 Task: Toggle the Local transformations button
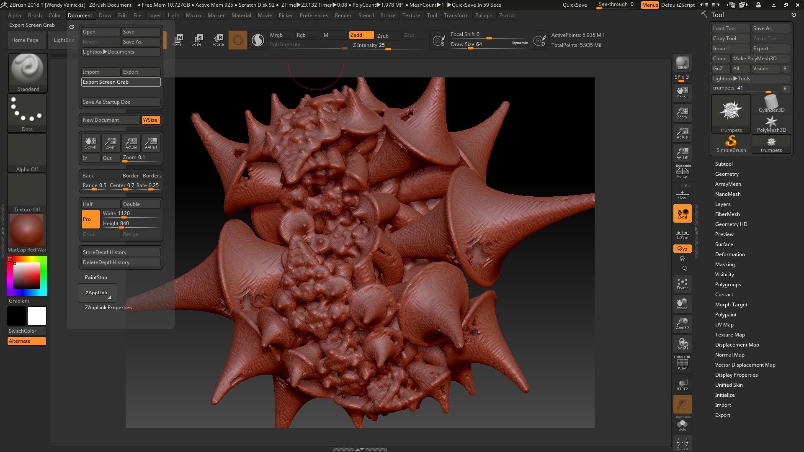coord(682,214)
